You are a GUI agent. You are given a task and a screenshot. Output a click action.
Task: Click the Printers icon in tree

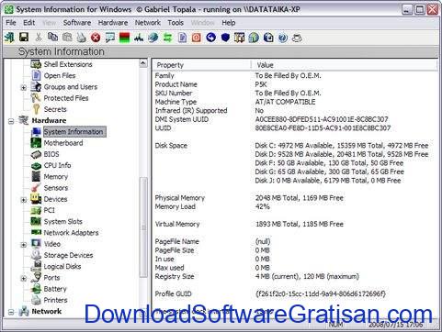(x=36, y=300)
